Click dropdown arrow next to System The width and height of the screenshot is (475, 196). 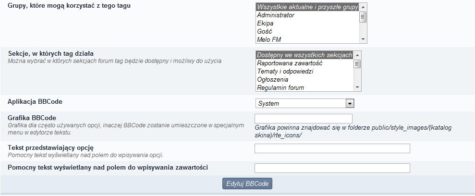pyautogui.click(x=350, y=103)
